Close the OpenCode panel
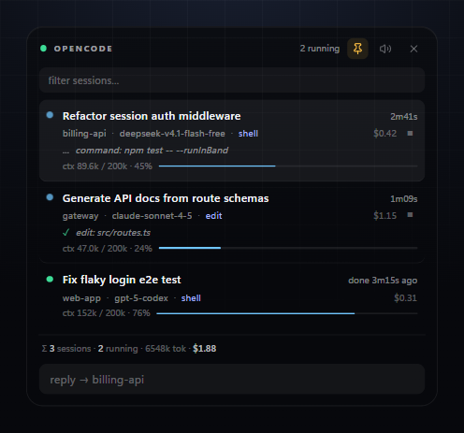 [413, 49]
